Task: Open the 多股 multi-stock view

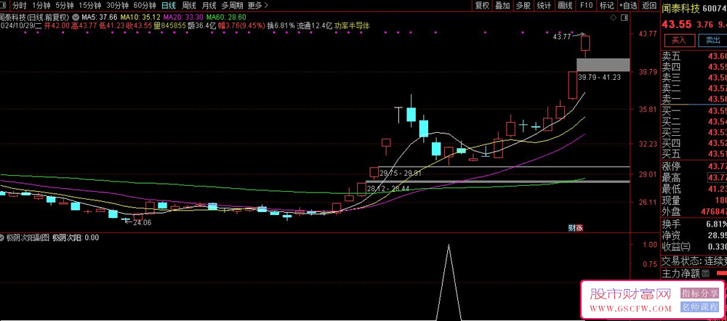Action: coord(523,6)
